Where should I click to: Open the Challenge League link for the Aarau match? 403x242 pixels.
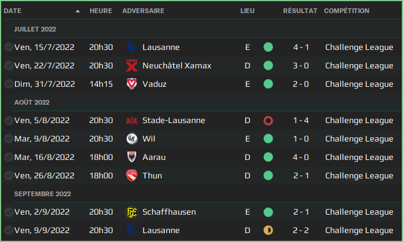(359, 158)
